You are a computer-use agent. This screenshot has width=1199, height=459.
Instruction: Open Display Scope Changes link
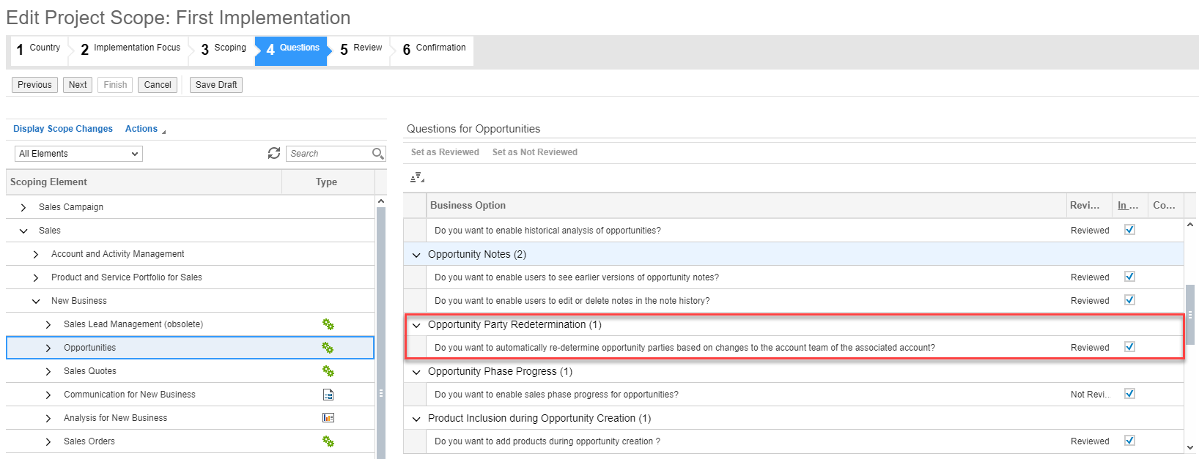[x=63, y=129]
